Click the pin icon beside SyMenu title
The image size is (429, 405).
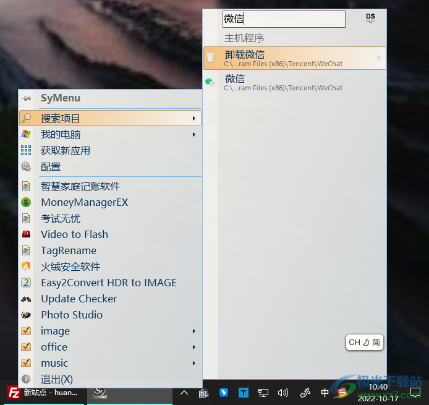[26, 98]
